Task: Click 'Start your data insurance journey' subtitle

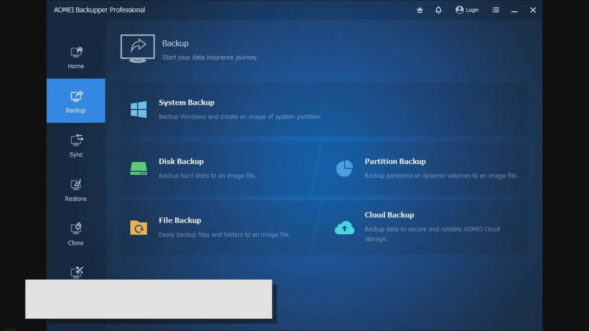Action: click(x=209, y=57)
